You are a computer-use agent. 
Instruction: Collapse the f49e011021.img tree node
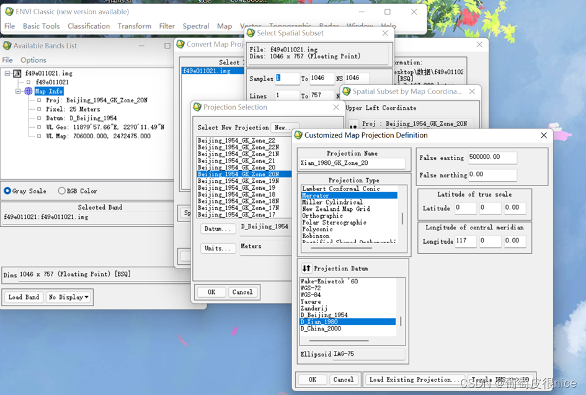coord(7,73)
